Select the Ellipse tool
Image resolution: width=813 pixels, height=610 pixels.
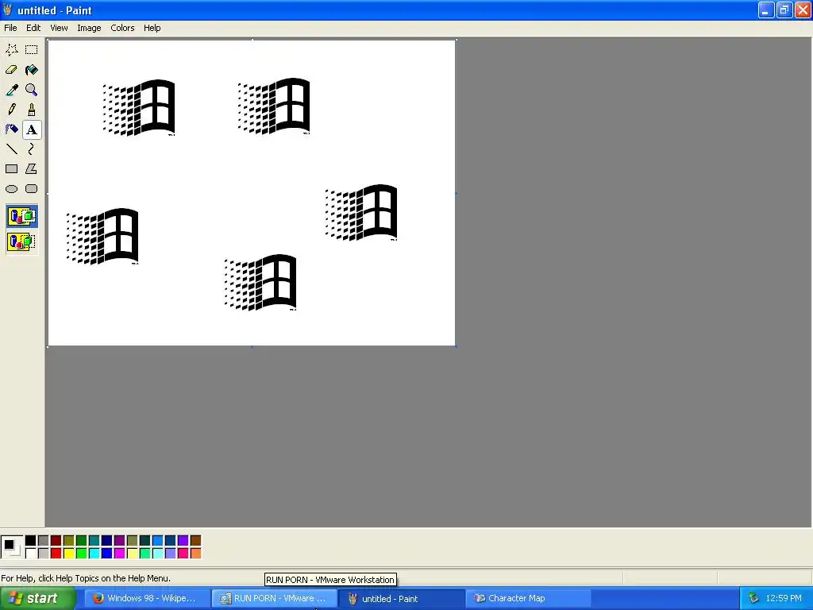click(x=11, y=189)
